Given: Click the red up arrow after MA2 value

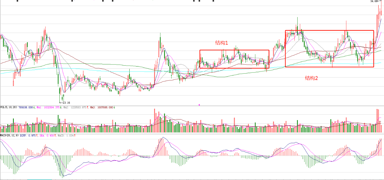Looking at the screenshot, I should point(88,107).
